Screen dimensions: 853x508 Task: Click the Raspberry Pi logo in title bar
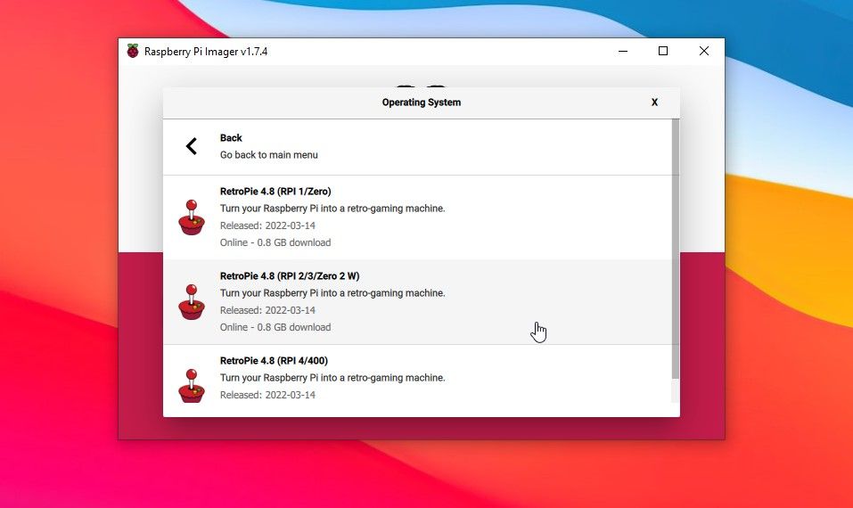click(x=133, y=52)
